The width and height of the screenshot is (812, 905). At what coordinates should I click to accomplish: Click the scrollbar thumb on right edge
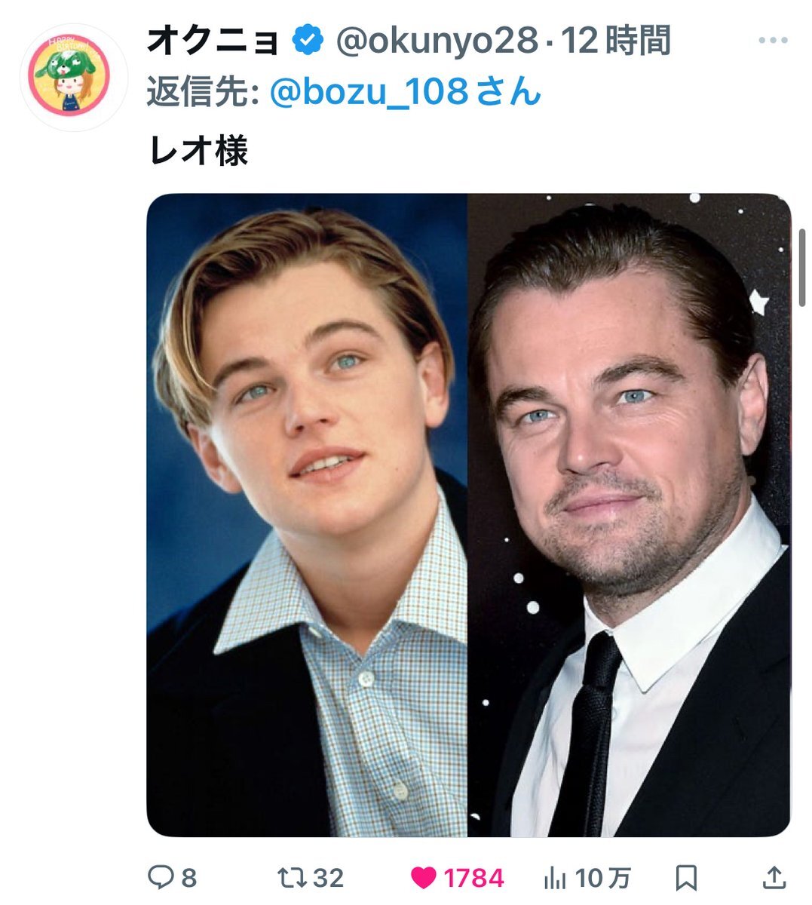click(802, 268)
